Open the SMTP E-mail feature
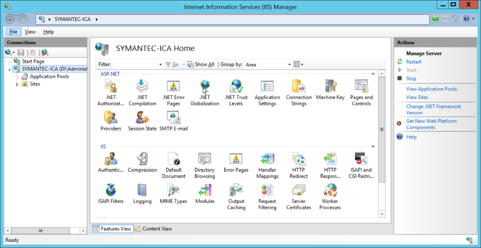The image size is (481, 248). coord(173,119)
